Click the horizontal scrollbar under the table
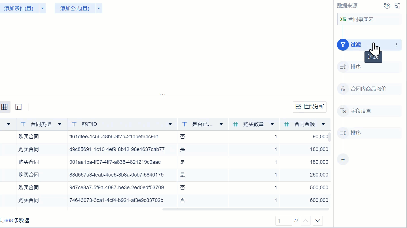Screen dimensions: 407x228 (x=246, y=209)
